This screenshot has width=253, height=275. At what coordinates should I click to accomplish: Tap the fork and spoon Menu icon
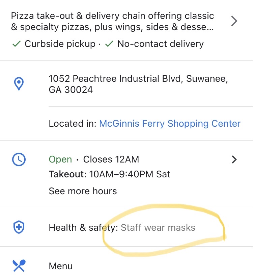[19, 266]
